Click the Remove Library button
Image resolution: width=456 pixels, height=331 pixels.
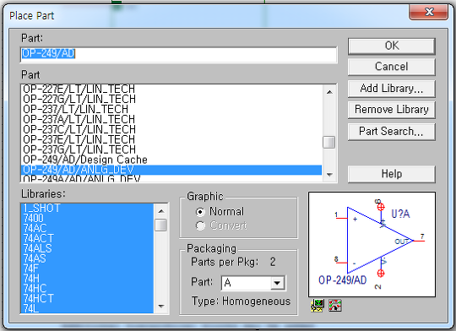coord(392,110)
